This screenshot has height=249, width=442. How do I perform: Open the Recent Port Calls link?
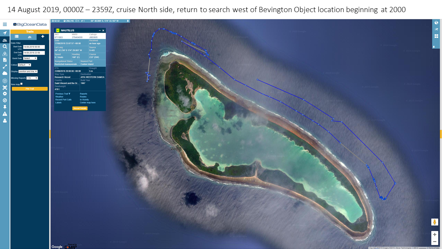coord(64,100)
